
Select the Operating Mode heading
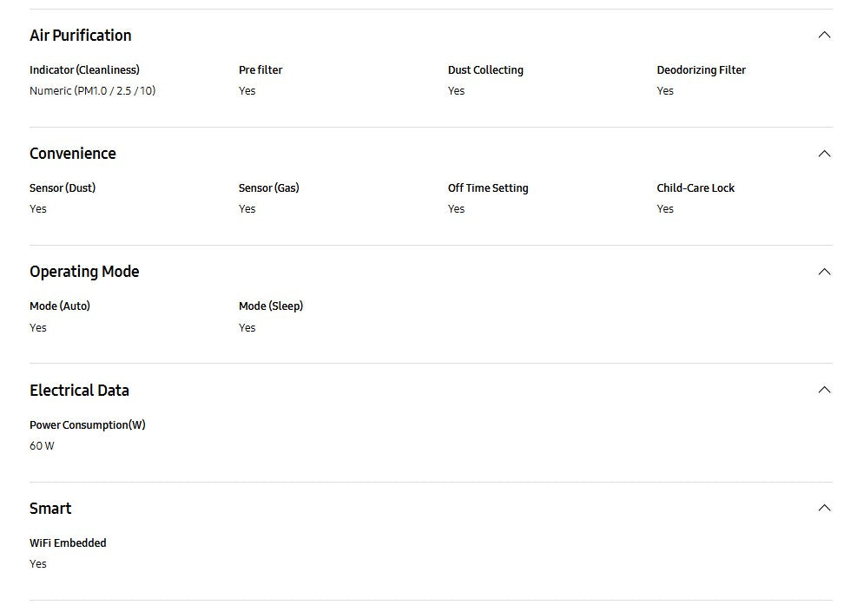pyautogui.click(x=84, y=272)
